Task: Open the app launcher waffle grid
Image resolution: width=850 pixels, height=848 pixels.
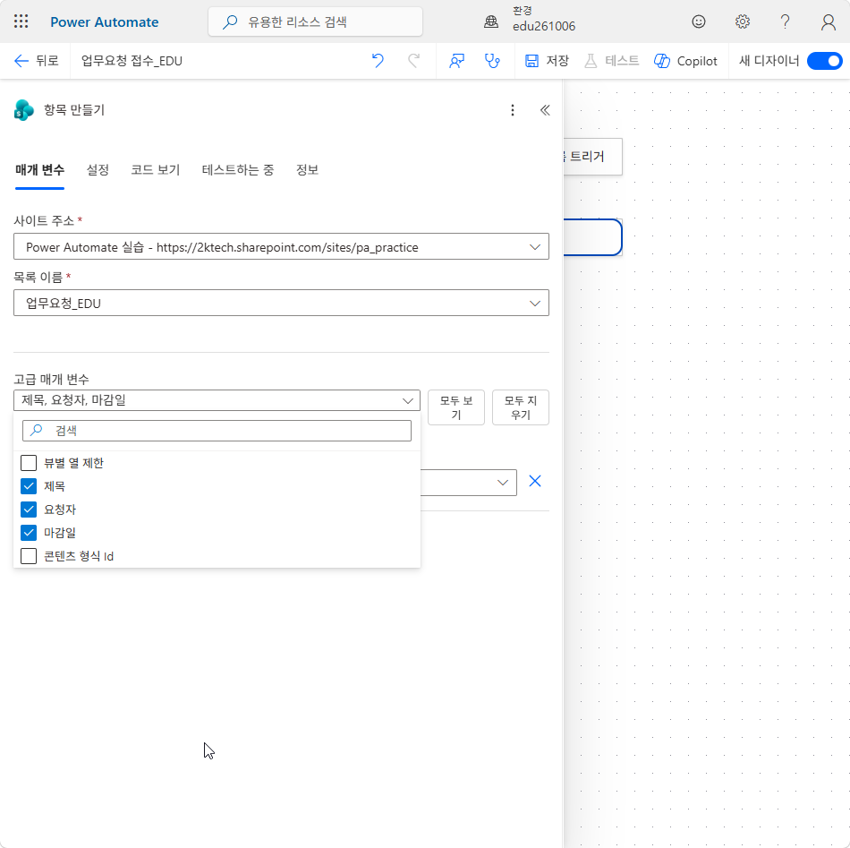Action: [21, 21]
